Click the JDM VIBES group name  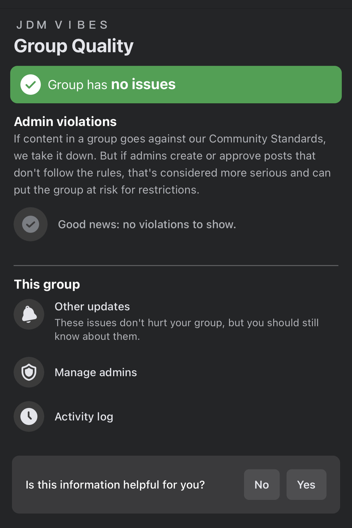pyautogui.click(x=62, y=25)
